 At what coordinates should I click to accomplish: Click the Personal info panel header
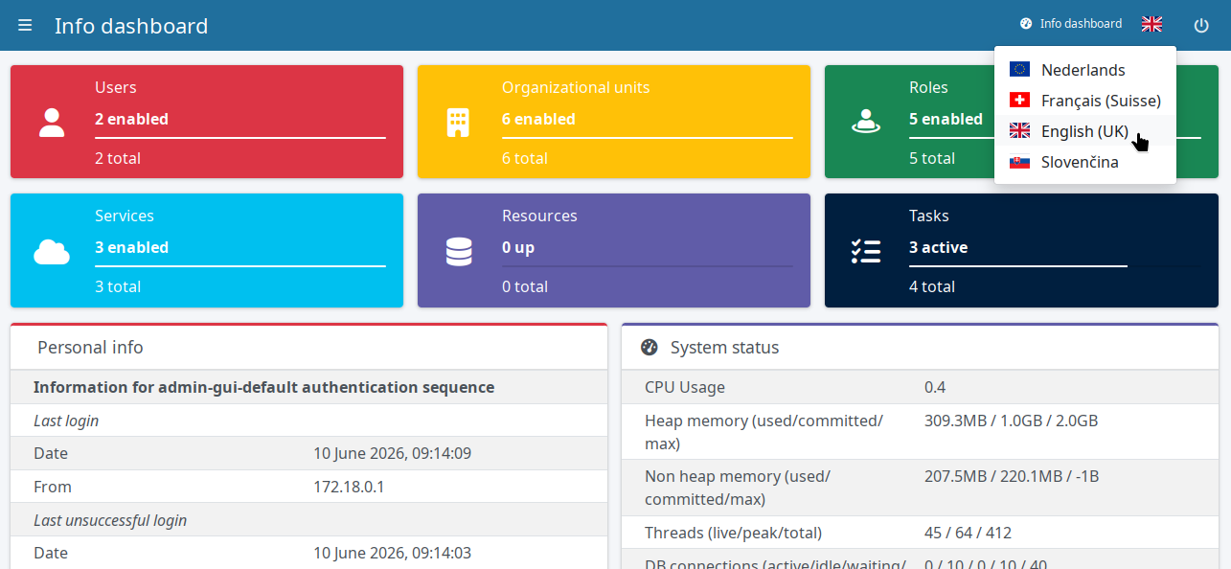point(308,348)
